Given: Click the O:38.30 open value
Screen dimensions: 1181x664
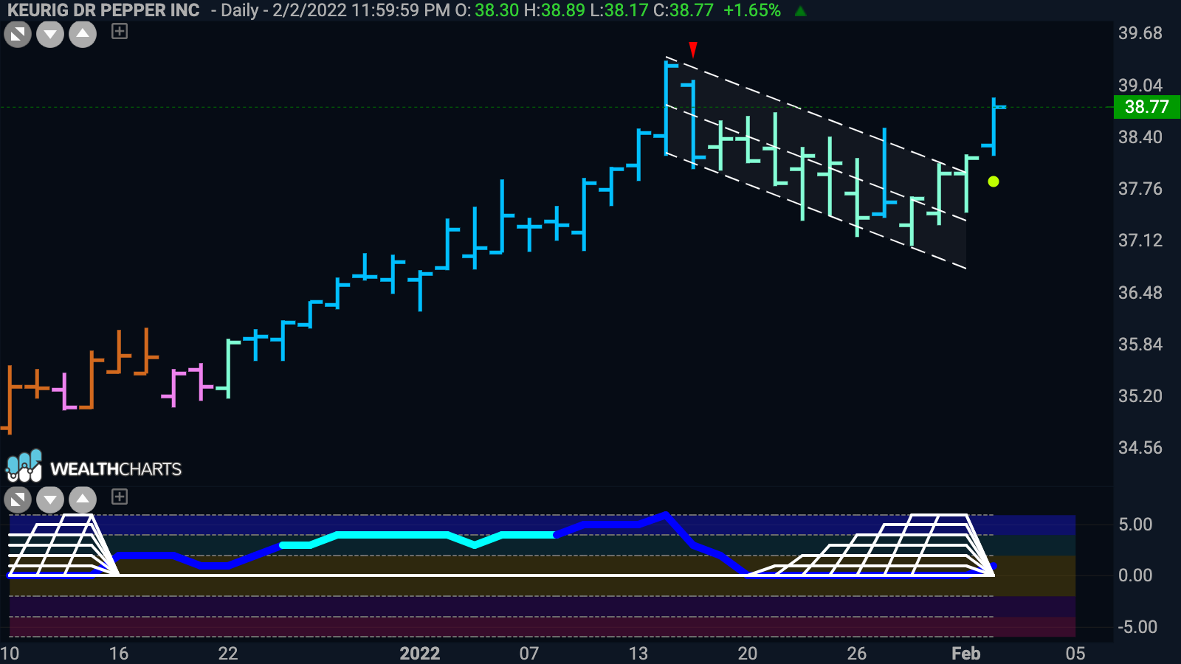Looking at the screenshot, I should pos(487,10).
